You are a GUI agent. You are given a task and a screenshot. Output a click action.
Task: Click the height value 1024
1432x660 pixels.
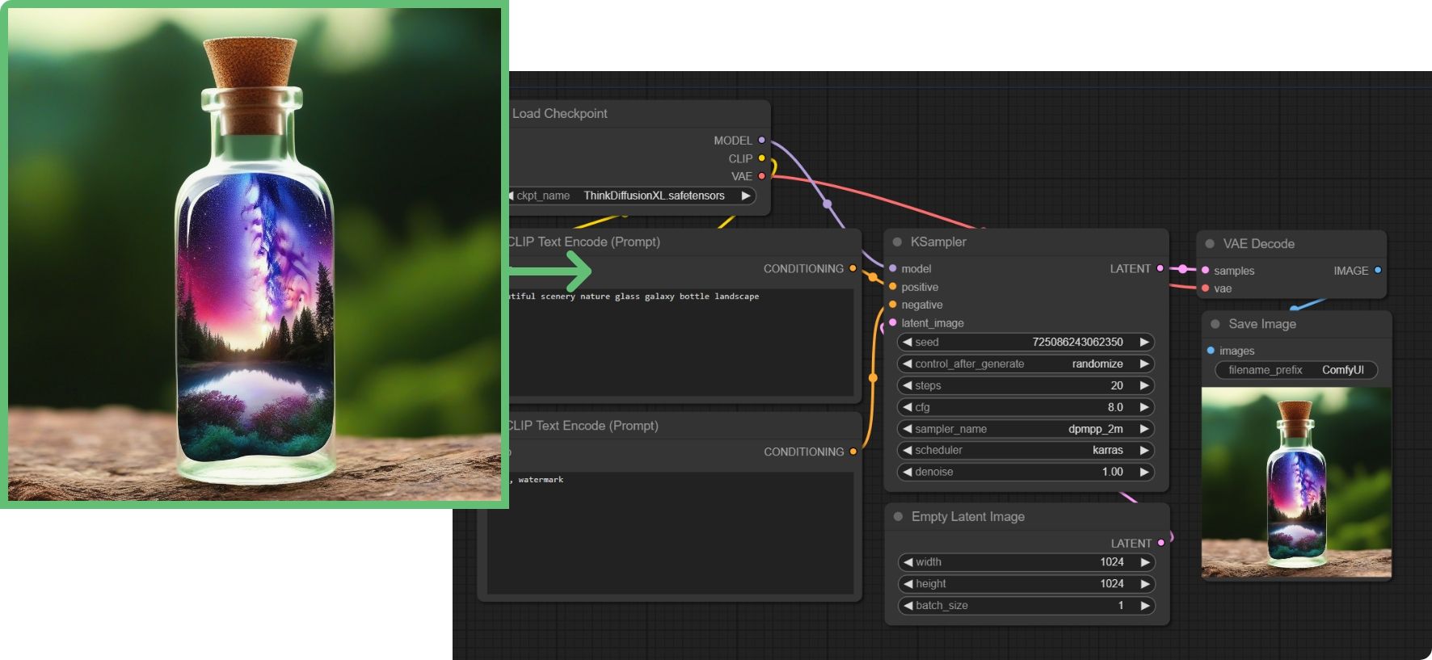click(x=1112, y=583)
